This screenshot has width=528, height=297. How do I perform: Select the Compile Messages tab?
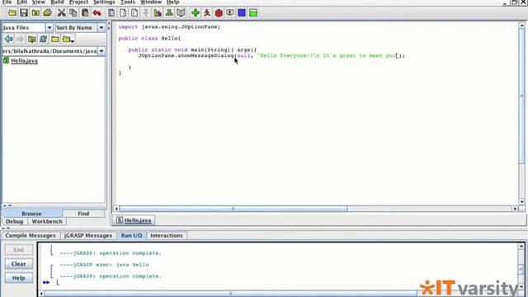[x=31, y=235]
